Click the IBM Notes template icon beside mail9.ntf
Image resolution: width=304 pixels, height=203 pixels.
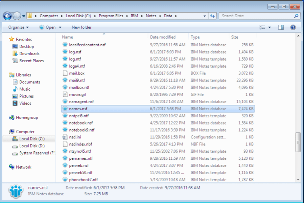(65, 80)
